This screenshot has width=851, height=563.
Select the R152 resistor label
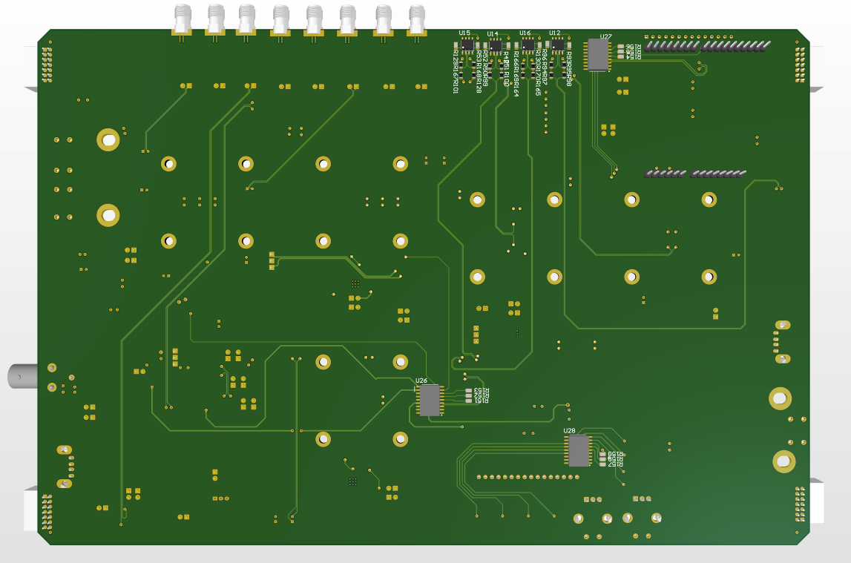click(482, 395)
